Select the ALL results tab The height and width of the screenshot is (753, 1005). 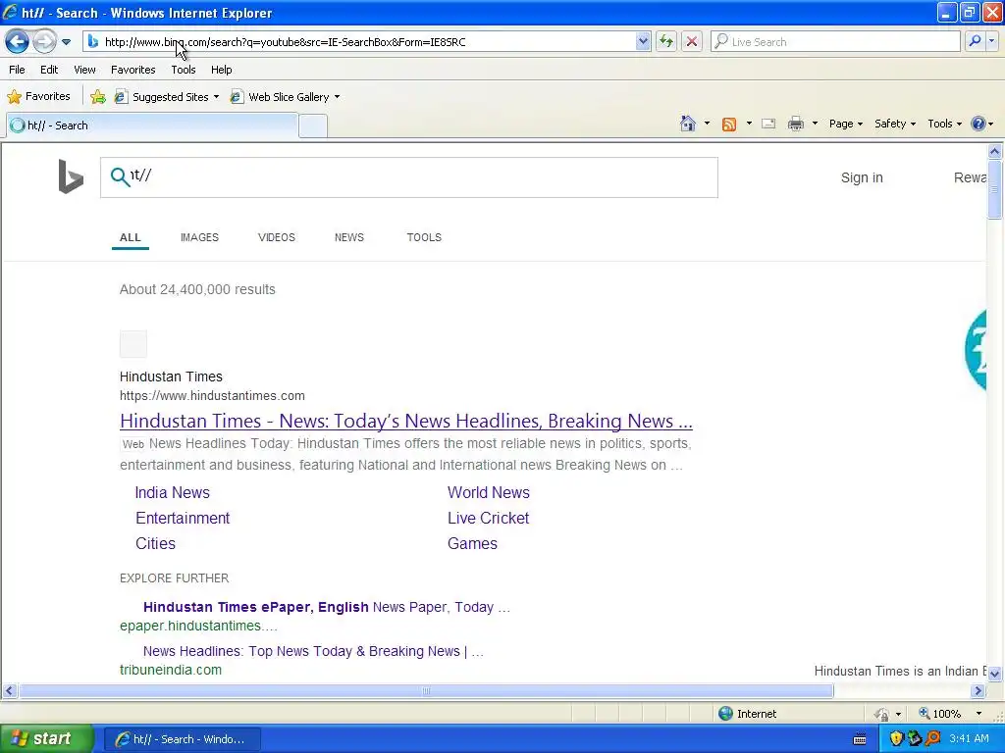pos(131,237)
